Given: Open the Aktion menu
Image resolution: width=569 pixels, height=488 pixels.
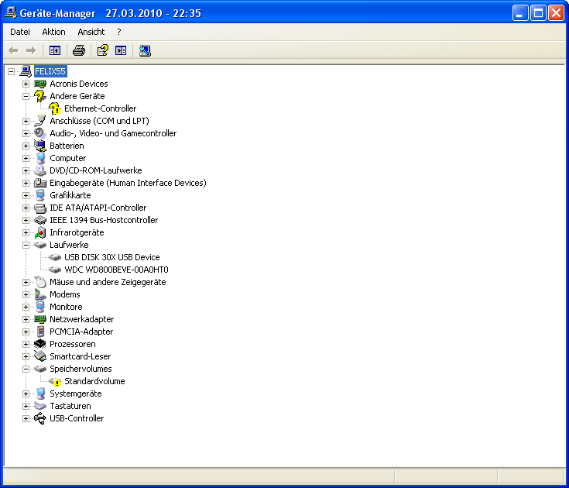Looking at the screenshot, I should [53, 32].
